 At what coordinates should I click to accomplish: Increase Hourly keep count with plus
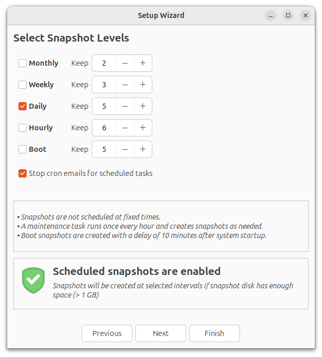143,128
